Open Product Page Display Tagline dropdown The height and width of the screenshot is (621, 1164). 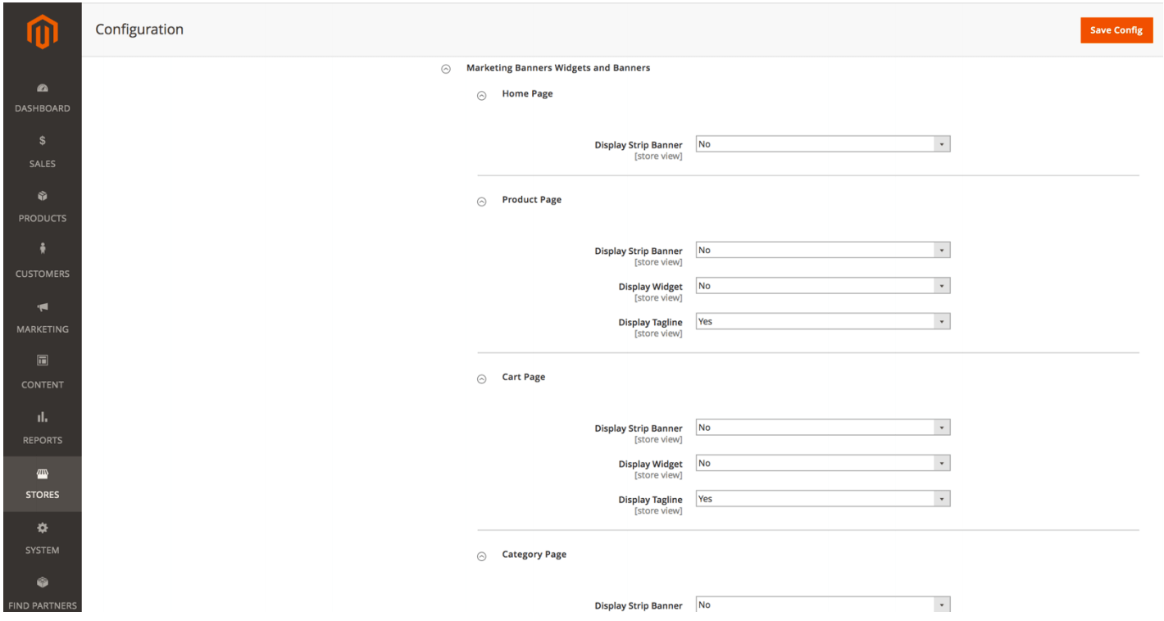[x=822, y=322]
